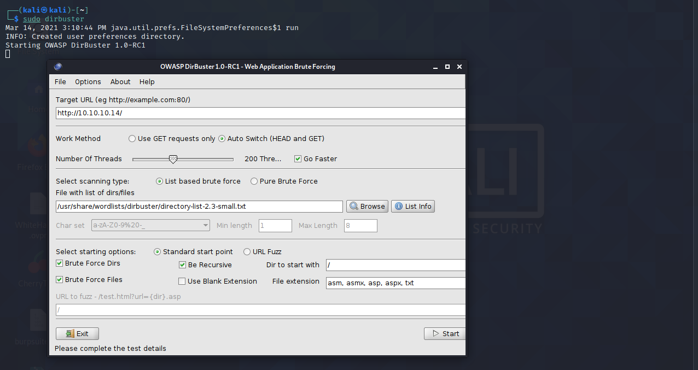The height and width of the screenshot is (370, 698).
Task: Open the Options menu
Action: 88,81
